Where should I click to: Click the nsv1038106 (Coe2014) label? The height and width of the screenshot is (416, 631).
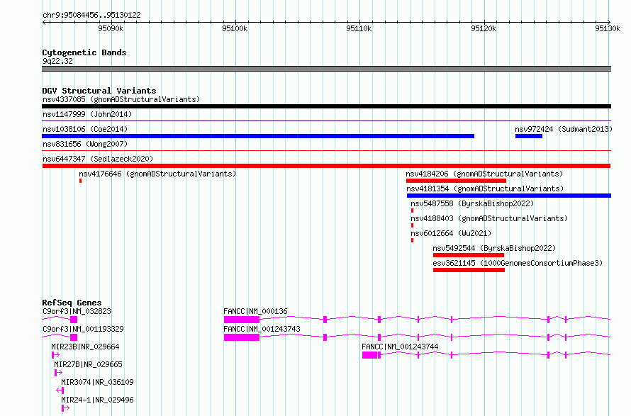tap(85, 129)
